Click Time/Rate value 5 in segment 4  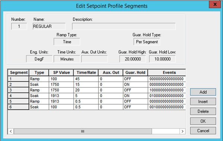[x=86, y=96]
